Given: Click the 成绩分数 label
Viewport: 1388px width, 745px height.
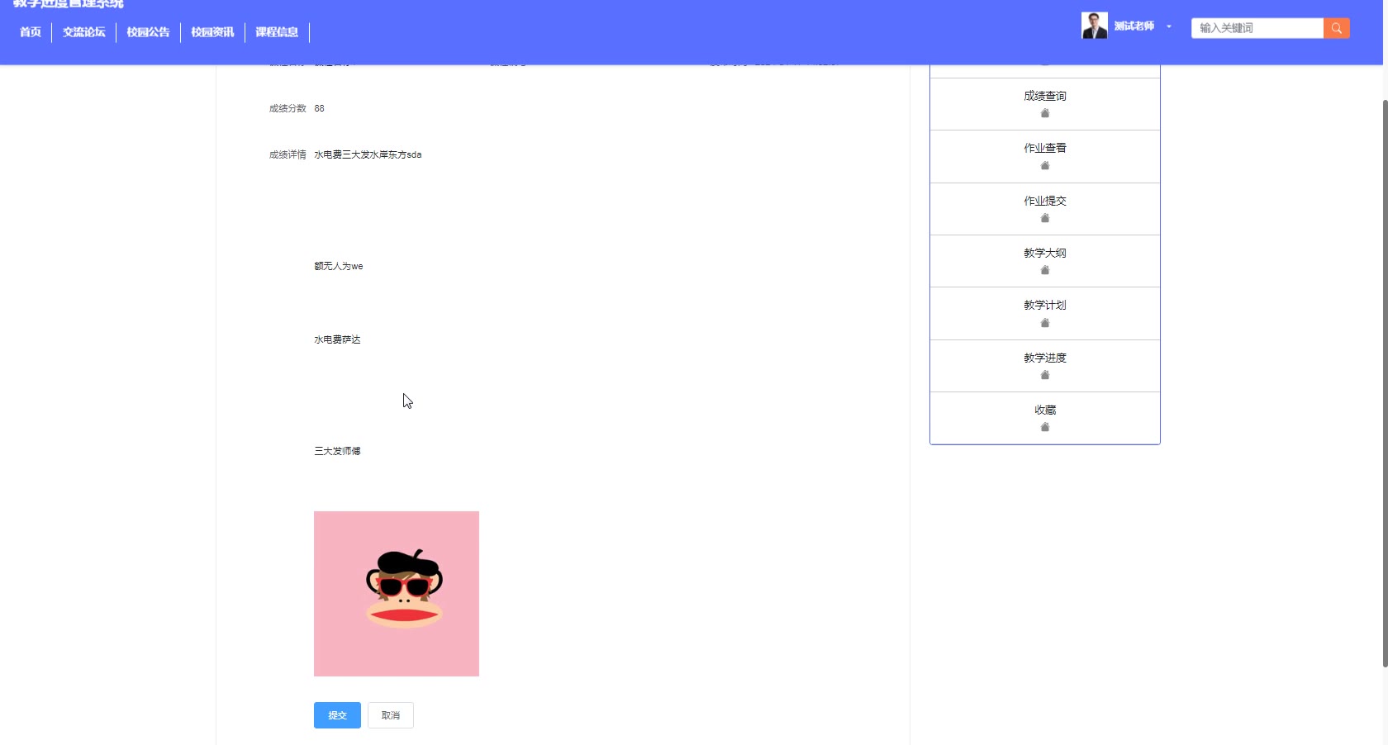Looking at the screenshot, I should pos(288,108).
